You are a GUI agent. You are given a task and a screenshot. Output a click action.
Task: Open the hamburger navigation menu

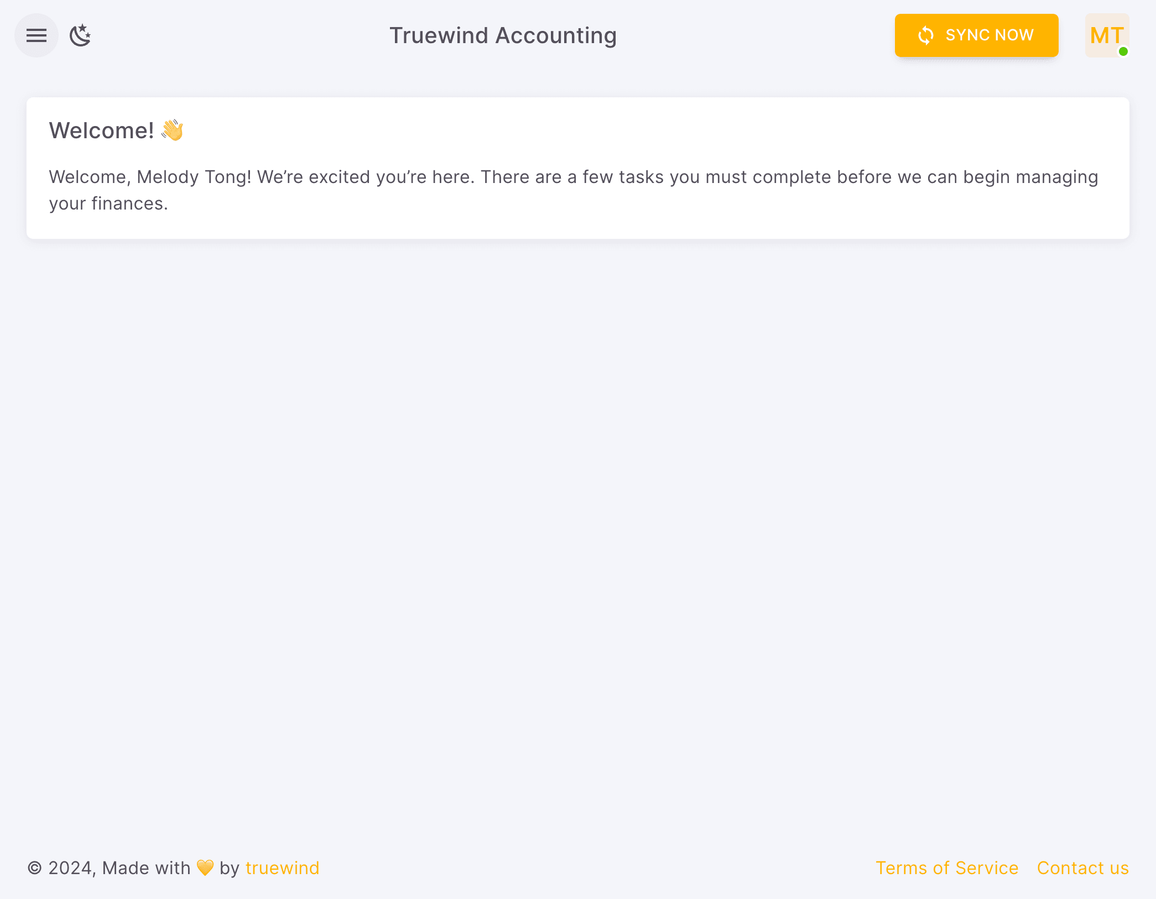[37, 35]
